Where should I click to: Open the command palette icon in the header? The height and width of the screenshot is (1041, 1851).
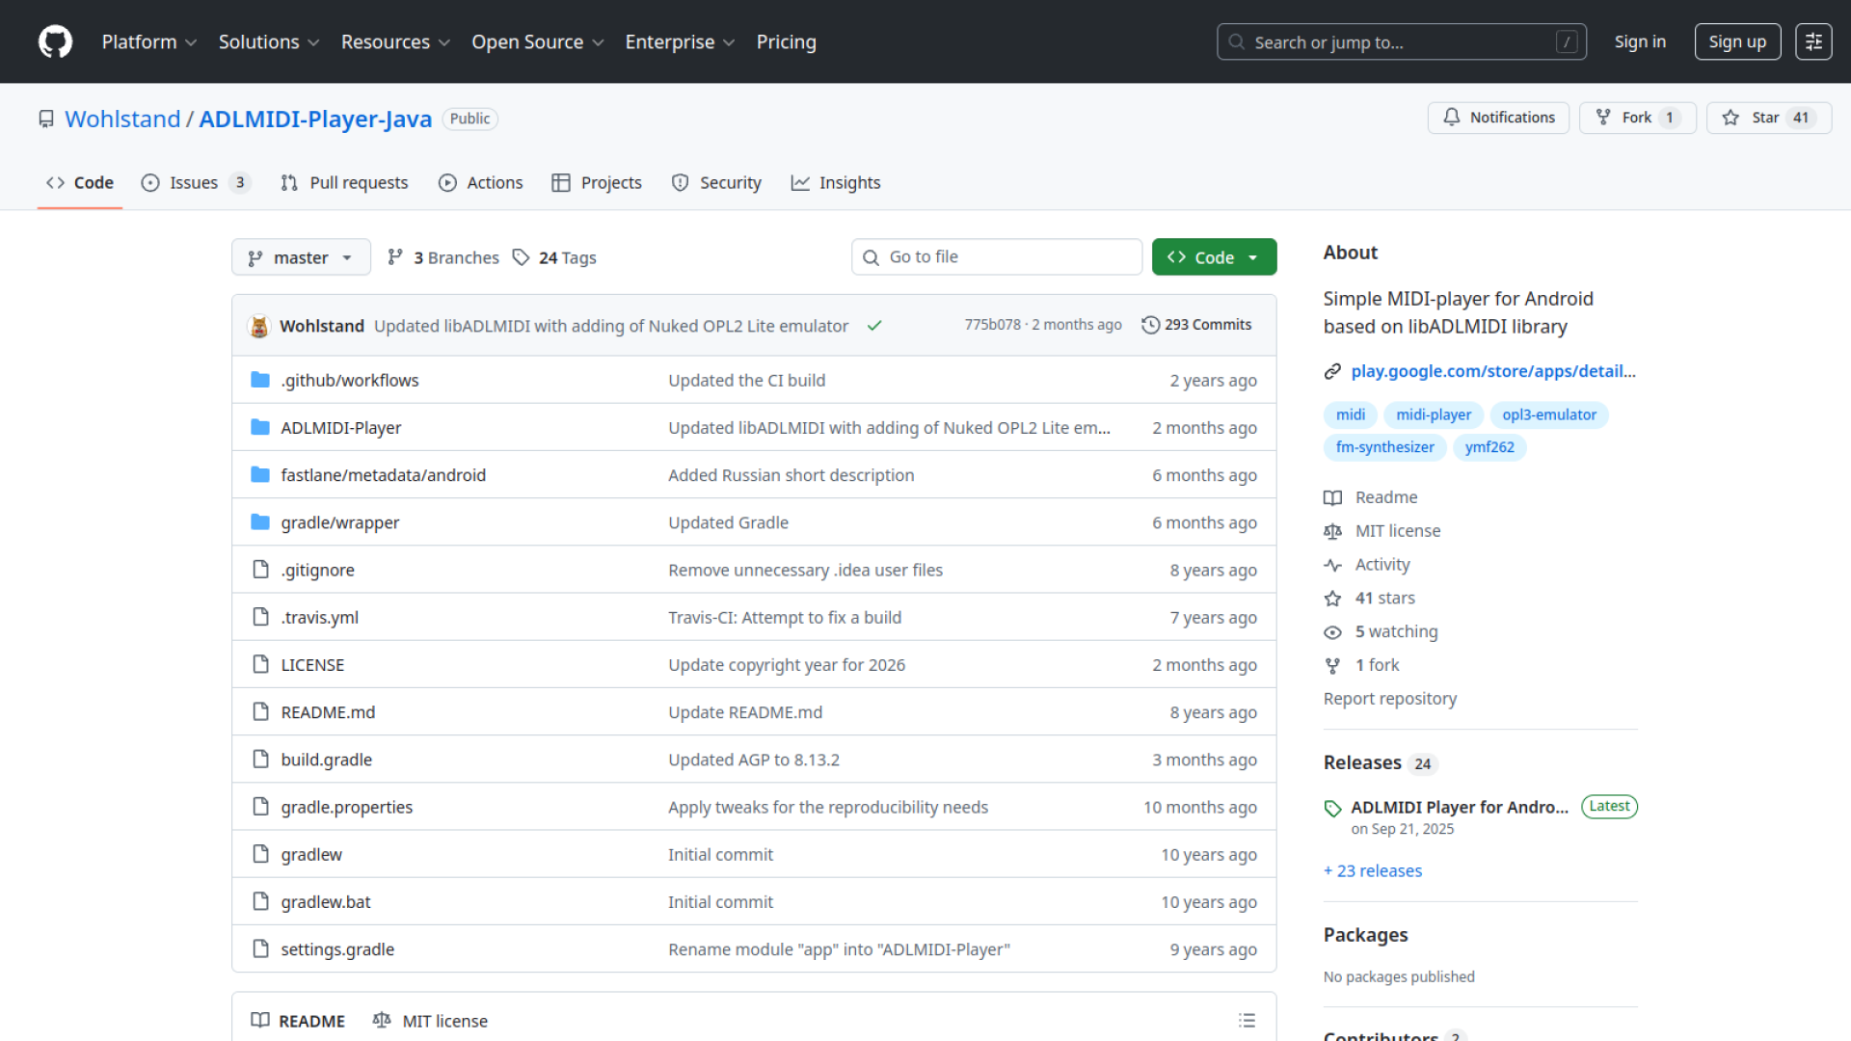(1813, 41)
